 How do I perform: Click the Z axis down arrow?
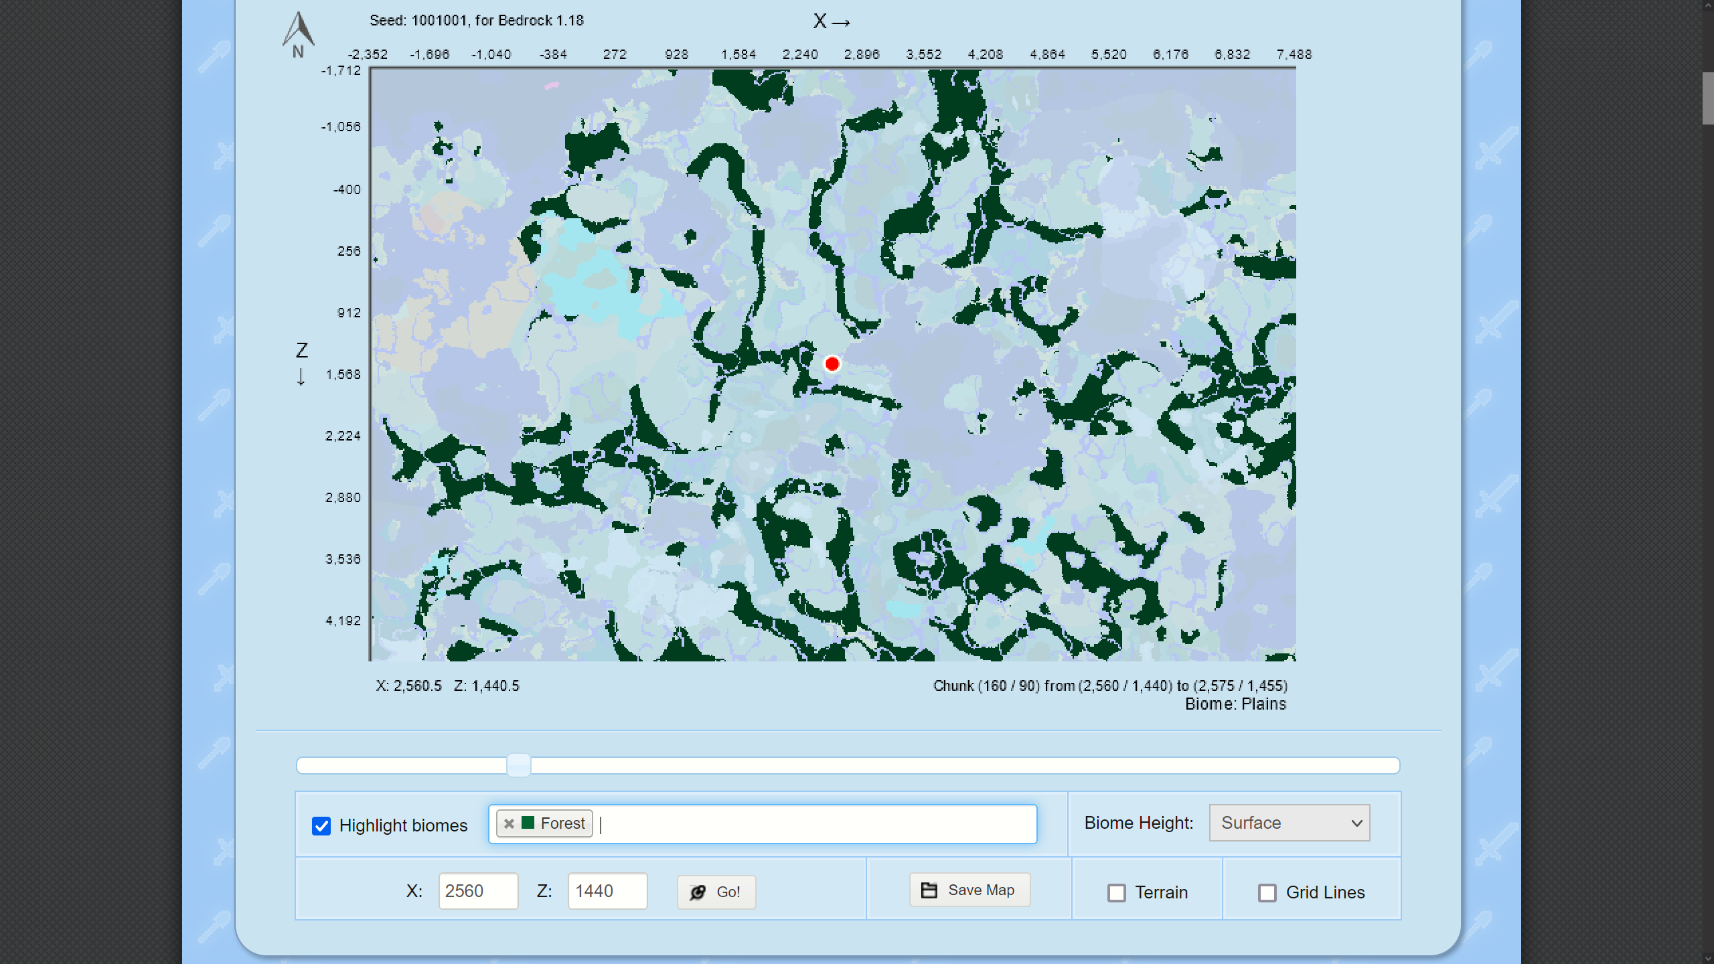click(x=301, y=377)
